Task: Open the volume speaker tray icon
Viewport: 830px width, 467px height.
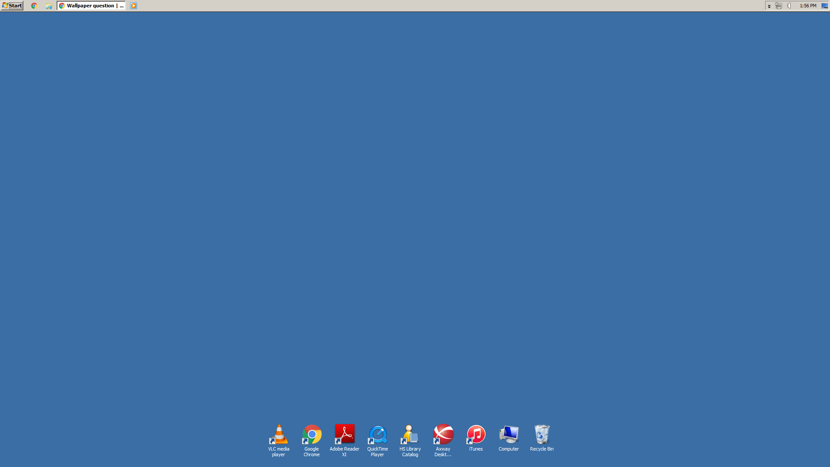Action: coord(789,6)
